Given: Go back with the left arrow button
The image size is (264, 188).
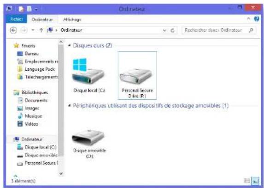Looking at the screenshot, I should pyautogui.click(x=13, y=30).
